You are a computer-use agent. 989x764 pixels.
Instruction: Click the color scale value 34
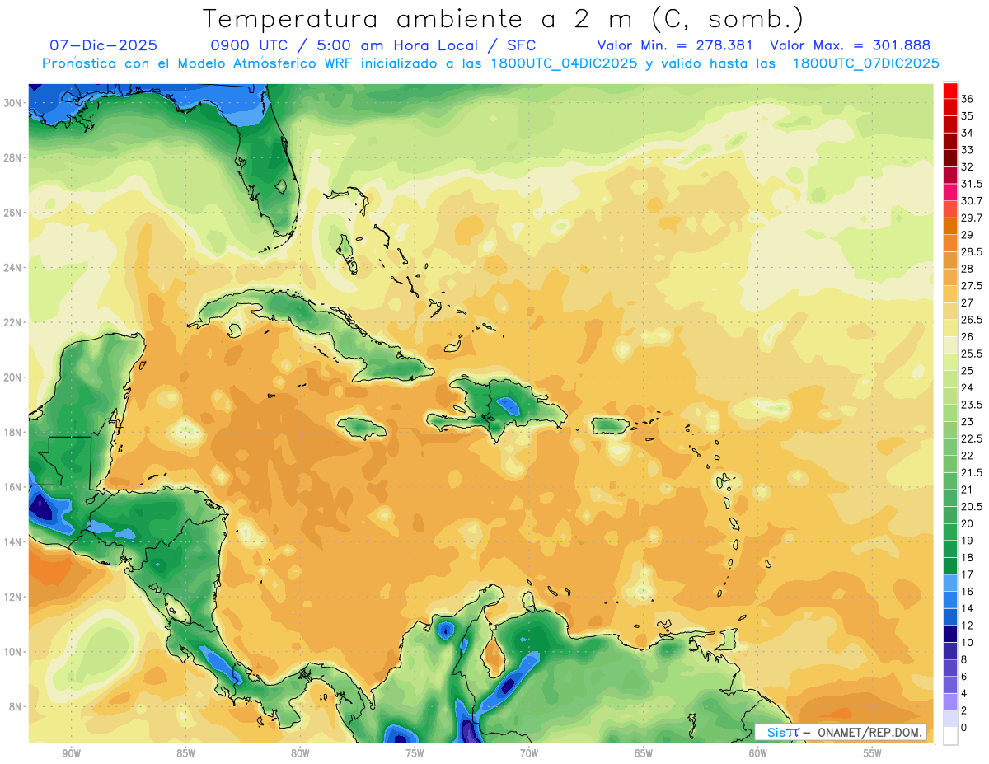[x=967, y=133]
